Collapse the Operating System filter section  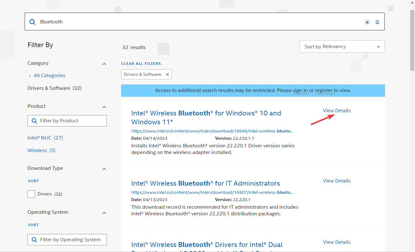(x=104, y=213)
